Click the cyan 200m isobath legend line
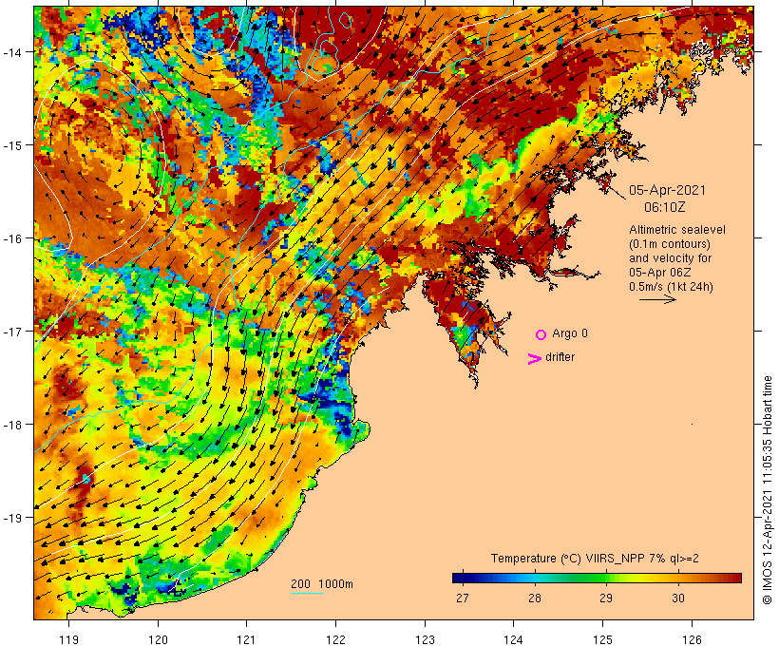 point(307,593)
